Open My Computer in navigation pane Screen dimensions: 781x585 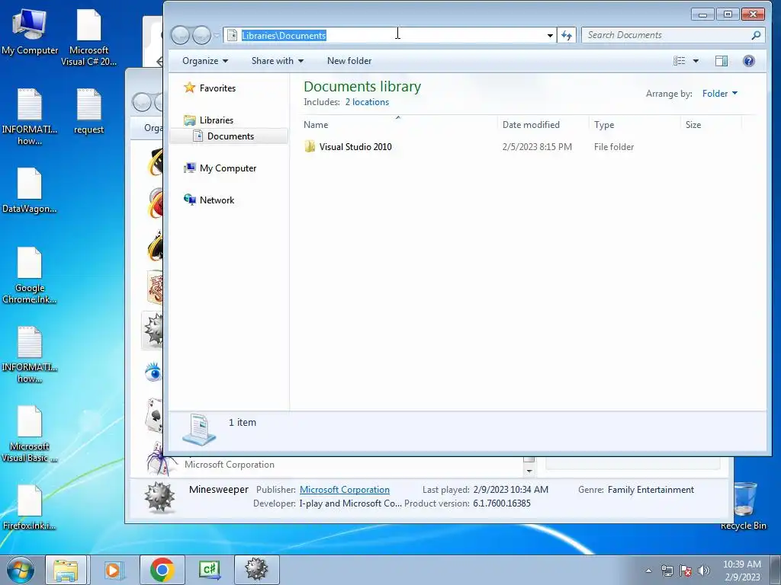pyautogui.click(x=227, y=168)
